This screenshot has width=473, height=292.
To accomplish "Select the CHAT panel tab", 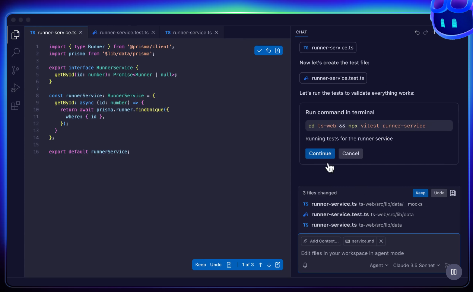I will (x=301, y=32).
